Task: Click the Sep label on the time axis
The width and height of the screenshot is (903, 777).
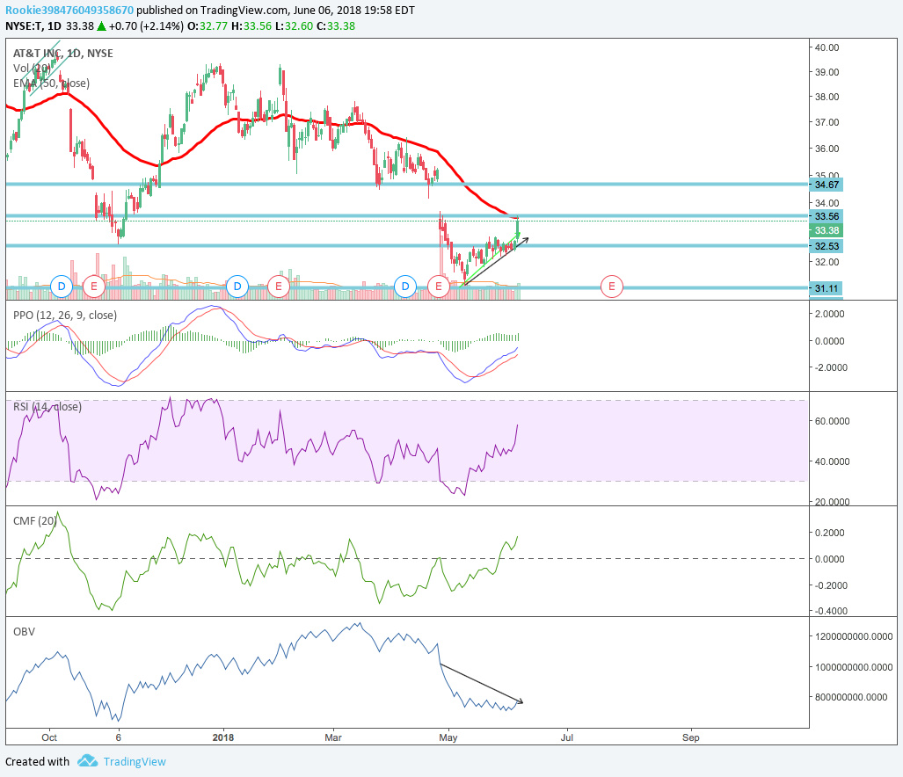Action: pos(690,737)
